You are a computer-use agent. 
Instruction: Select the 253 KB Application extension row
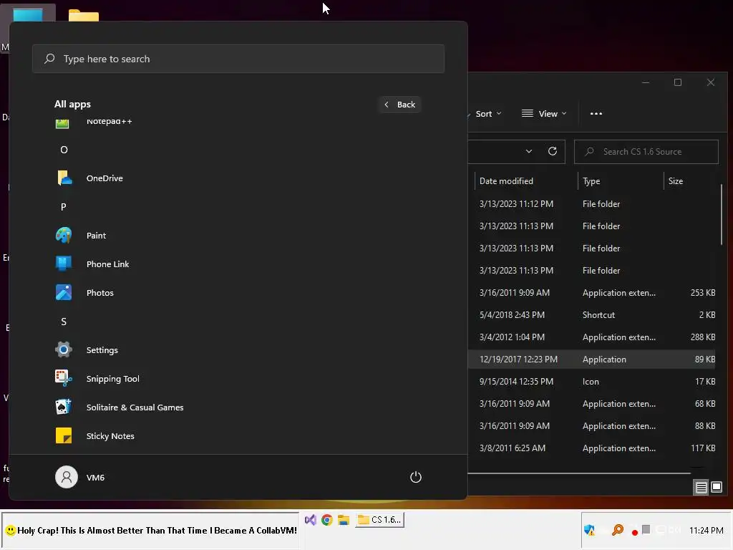coord(591,293)
